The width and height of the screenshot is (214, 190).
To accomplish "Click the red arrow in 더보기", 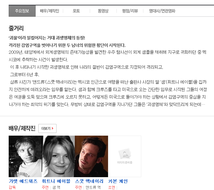I will click(x=52, y=128).
